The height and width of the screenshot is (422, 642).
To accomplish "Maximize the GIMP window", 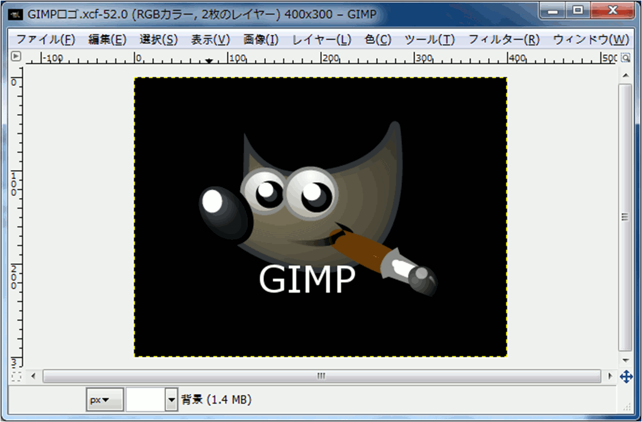I will click(x=577, y=11).
